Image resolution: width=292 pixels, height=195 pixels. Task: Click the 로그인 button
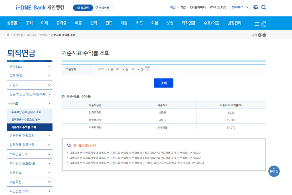point(83,8)
